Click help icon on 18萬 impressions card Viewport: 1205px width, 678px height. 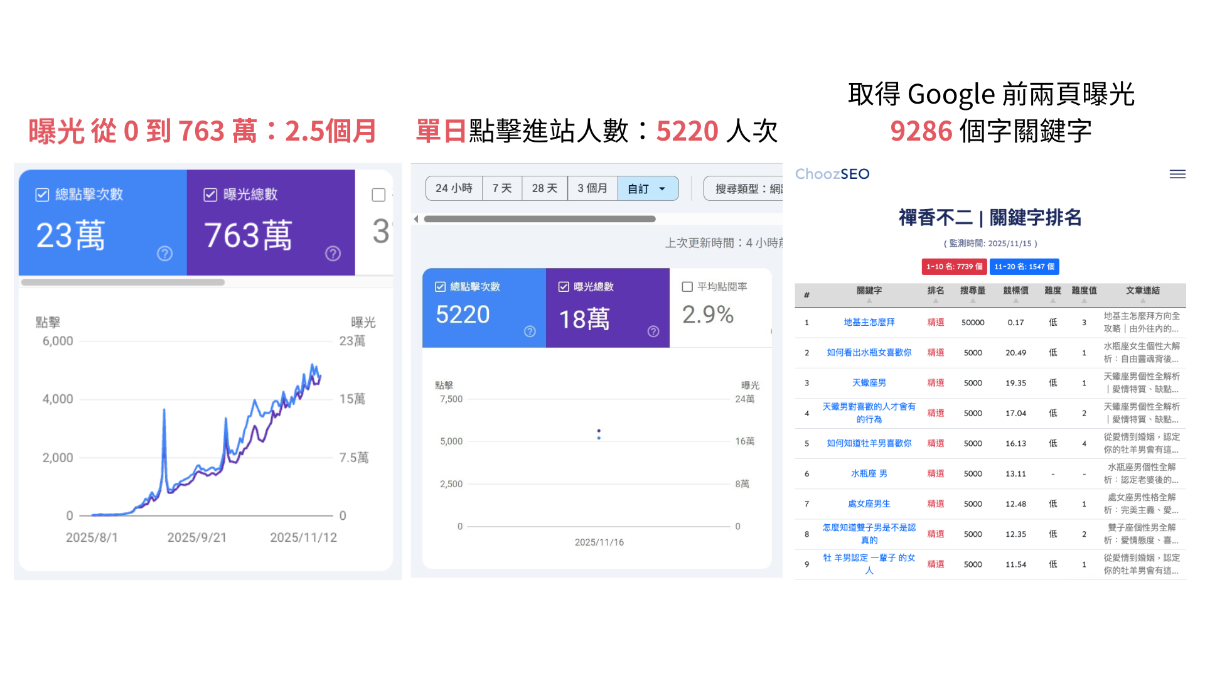653,331
